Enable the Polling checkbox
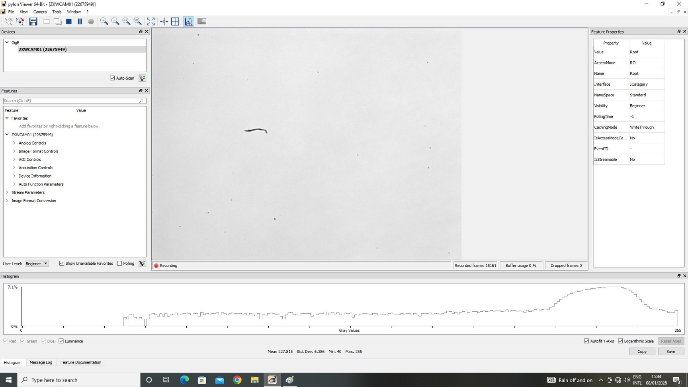 click(x=120, y=263)
